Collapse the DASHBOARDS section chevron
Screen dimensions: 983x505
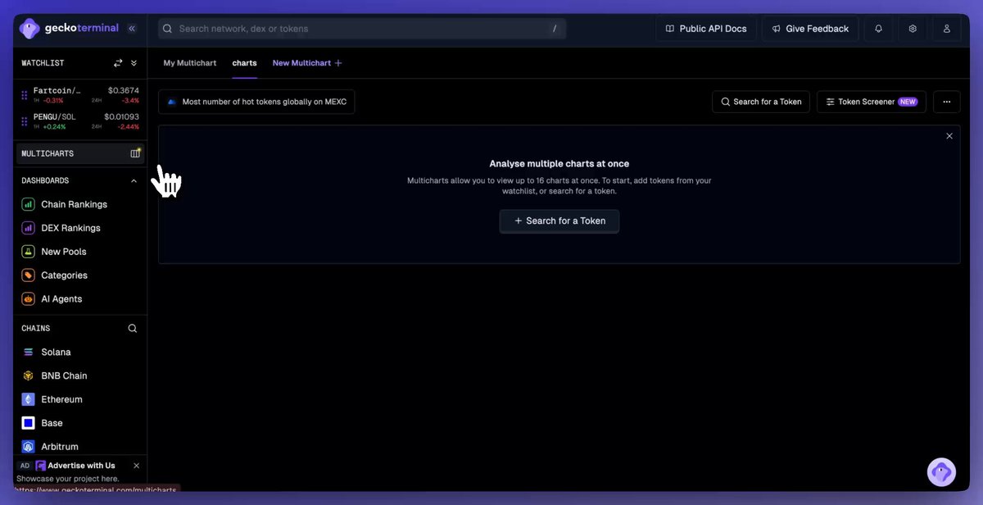(133, 180)
